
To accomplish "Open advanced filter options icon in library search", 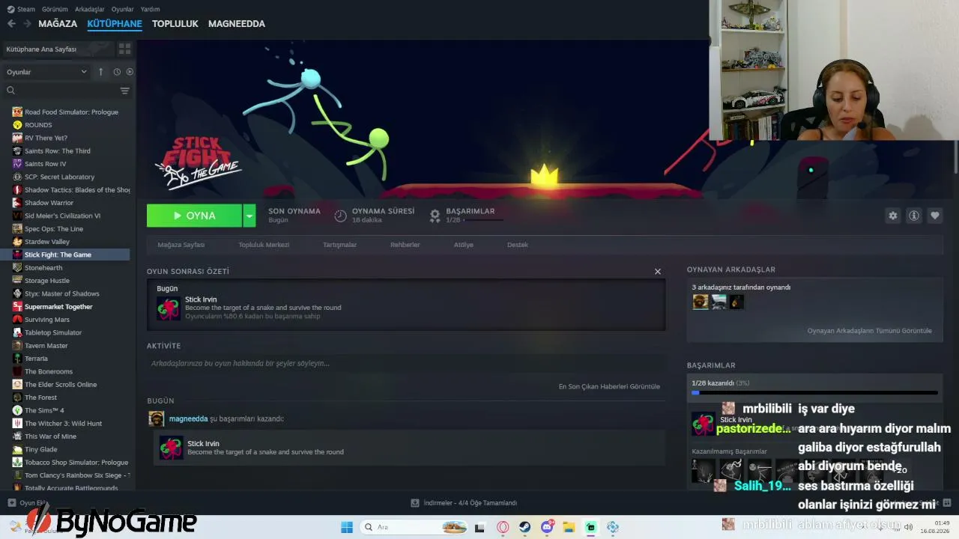I will point(124,91).
